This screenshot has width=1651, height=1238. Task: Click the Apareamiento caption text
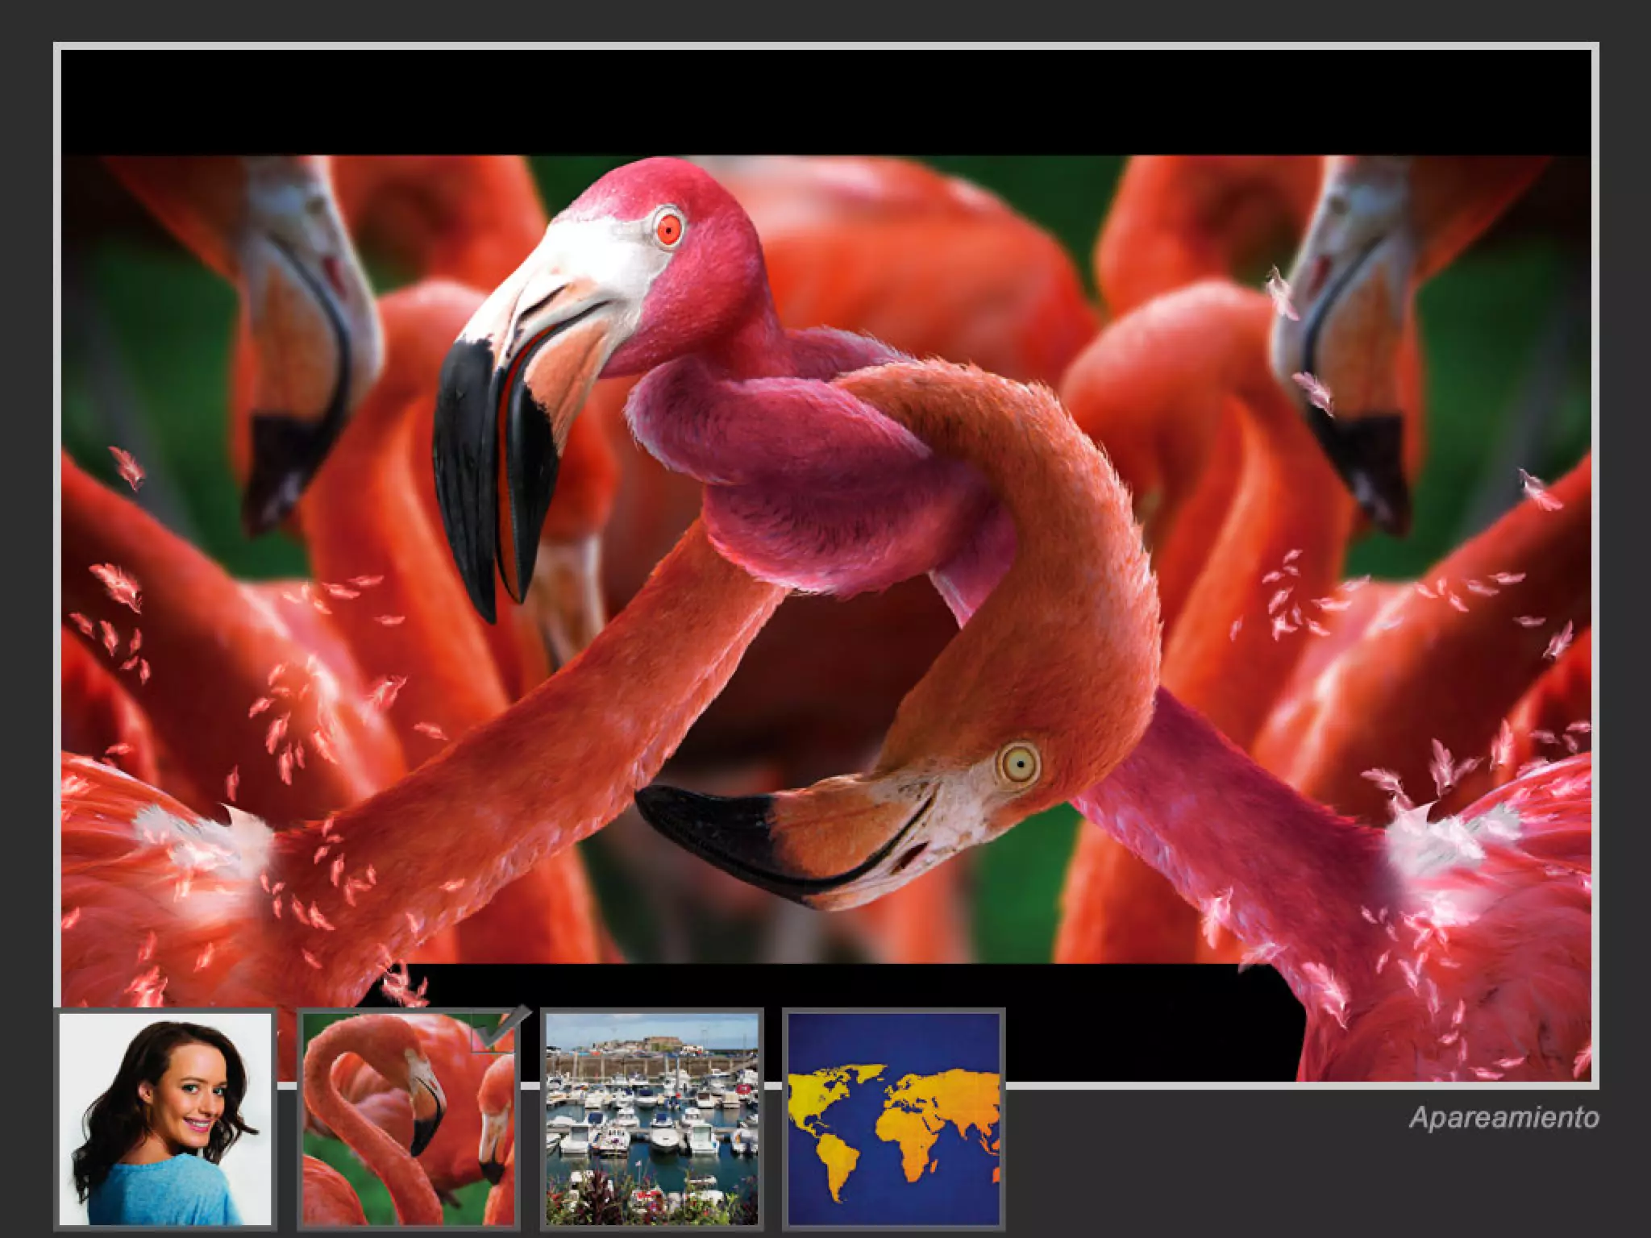click(x=1503, y=1118)
